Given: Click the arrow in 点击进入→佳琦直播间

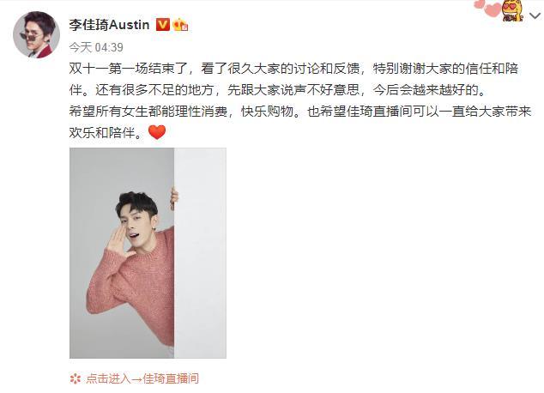Looking at the screenshot, I should pos(136,378).
